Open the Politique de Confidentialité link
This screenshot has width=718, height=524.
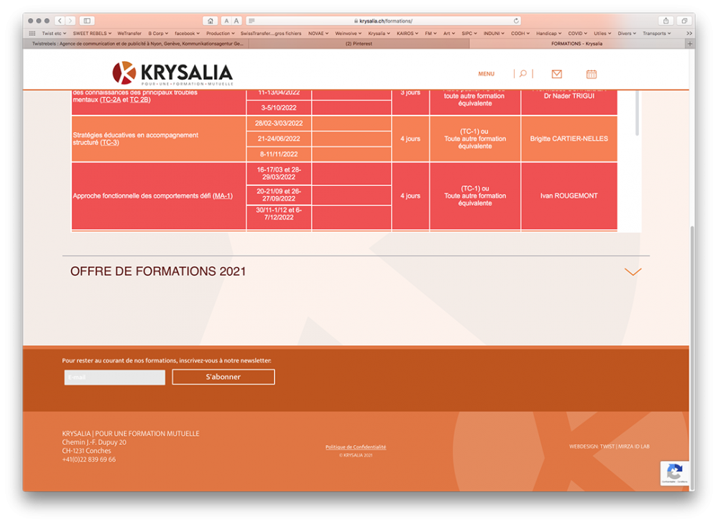356,446
